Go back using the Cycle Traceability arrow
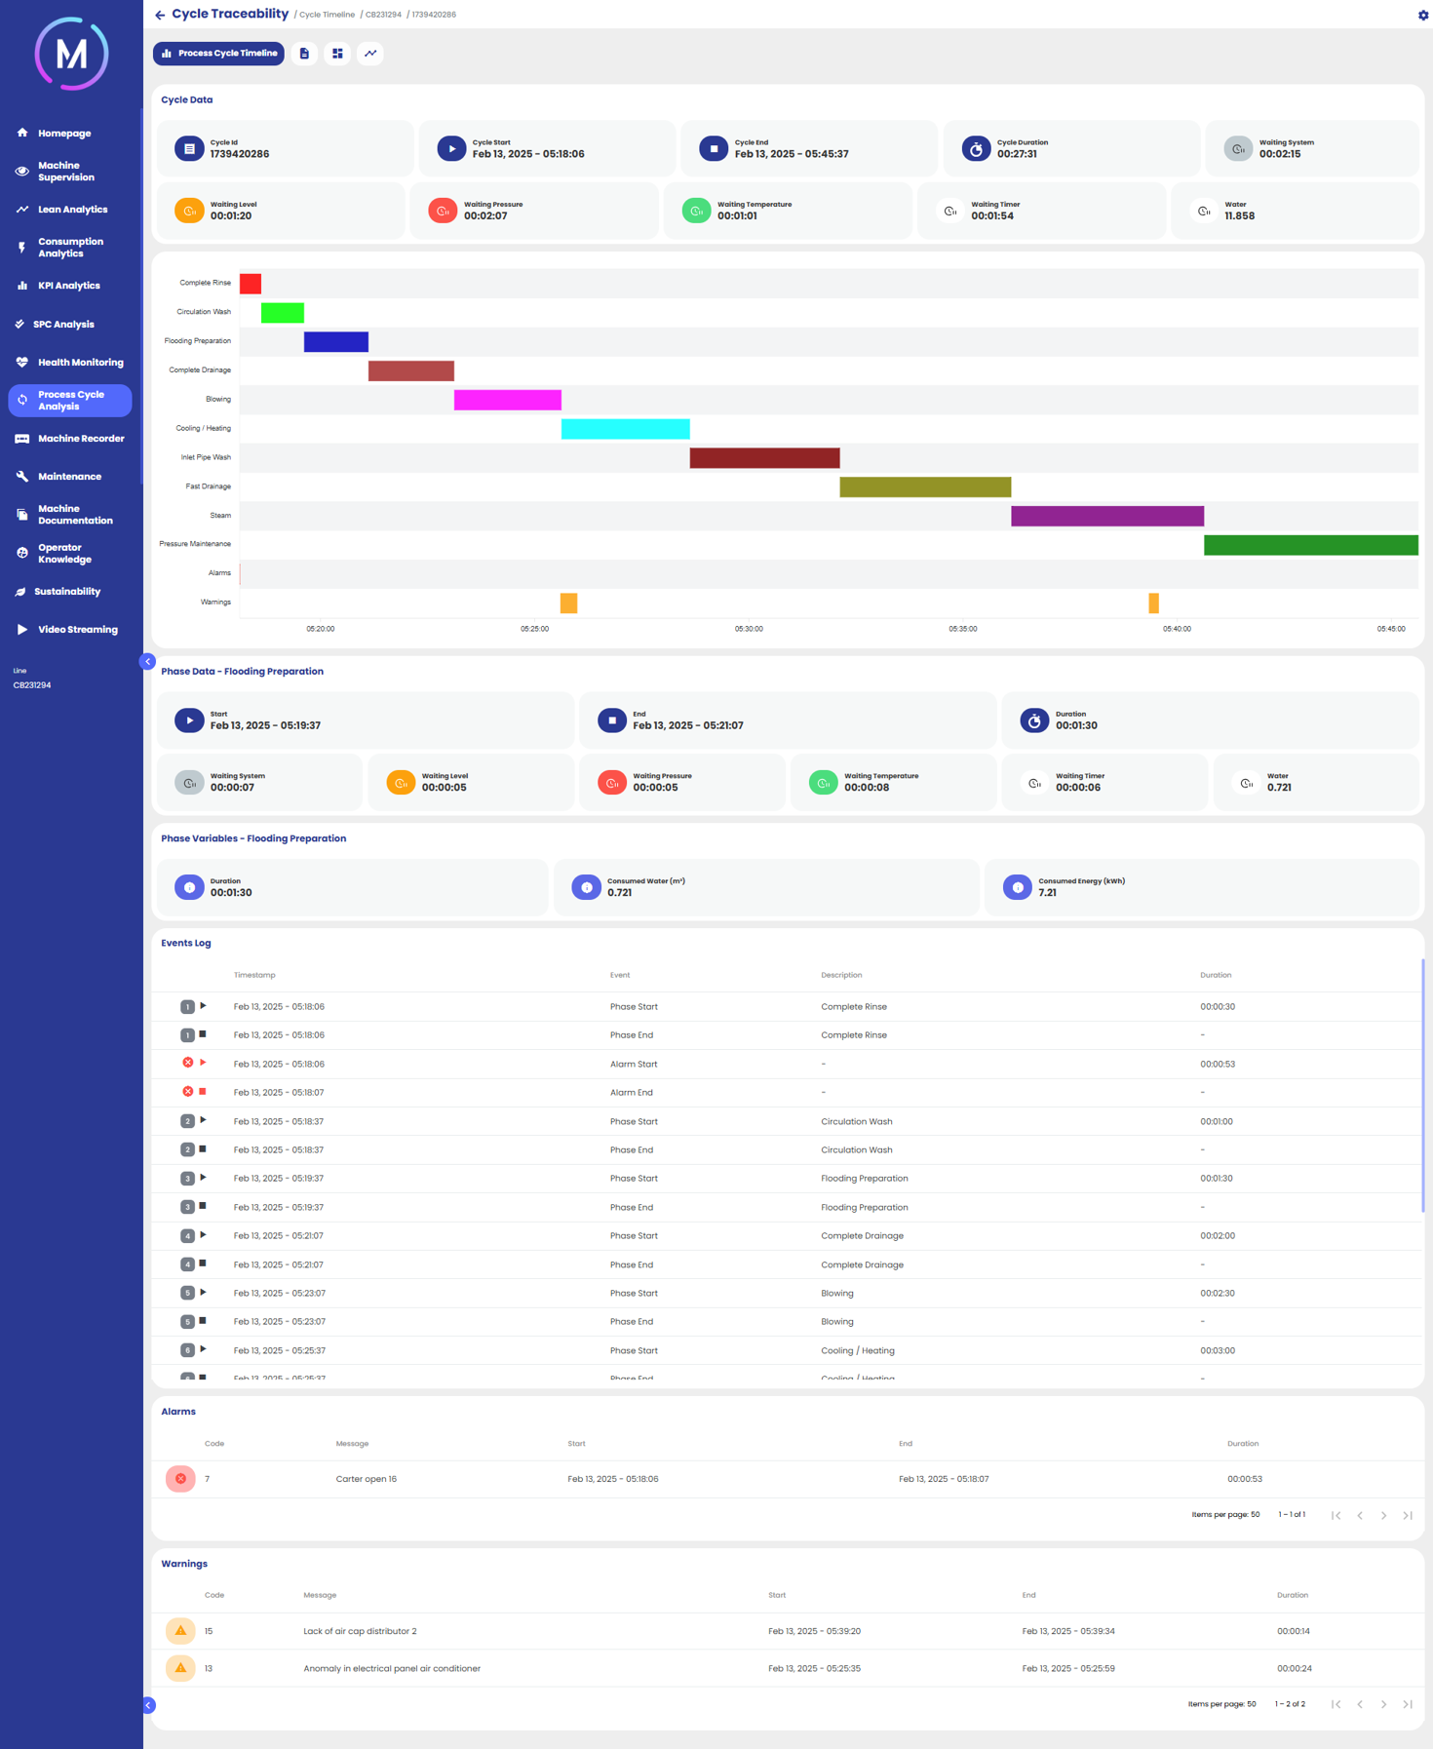This screenshot has height=1749, width=1433. [160, 16]
